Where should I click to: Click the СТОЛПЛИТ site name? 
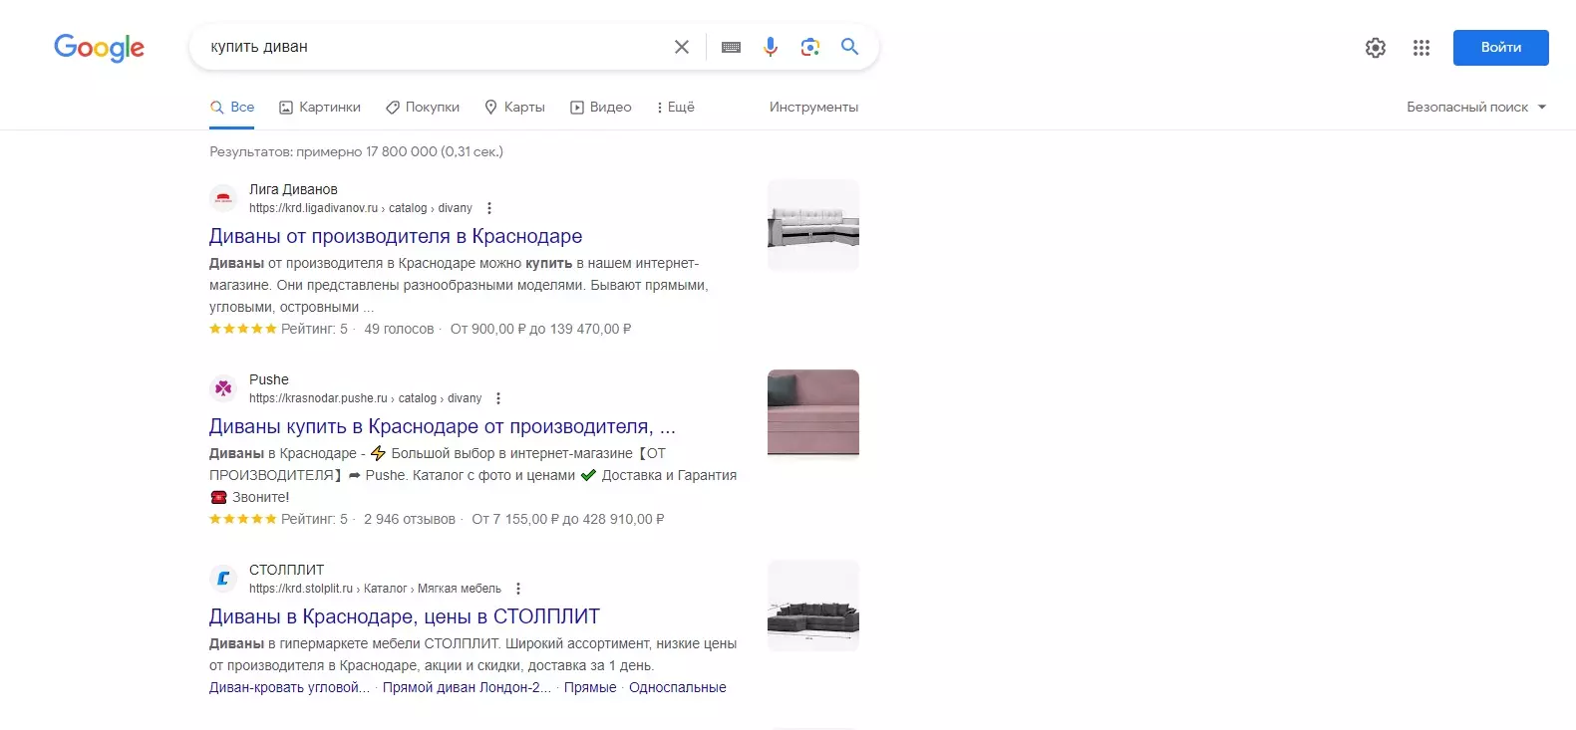(x=287, y=570)
